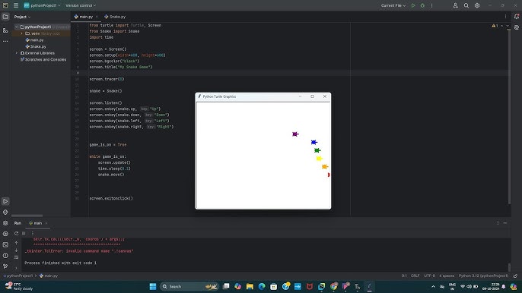The height and width of the screenshot is (293, 522).
Task: Expand the .venv folder node
Action: (x=22, y=33)
